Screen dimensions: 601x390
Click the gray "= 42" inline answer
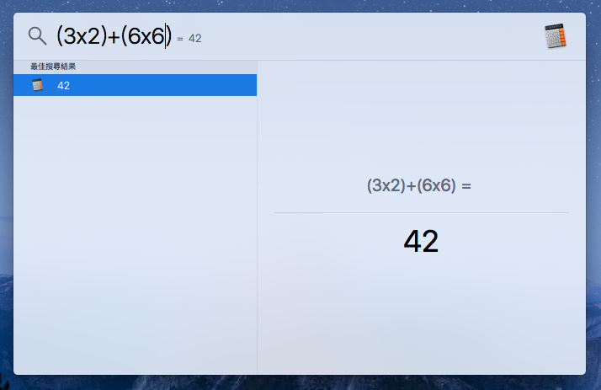[189, 38]
